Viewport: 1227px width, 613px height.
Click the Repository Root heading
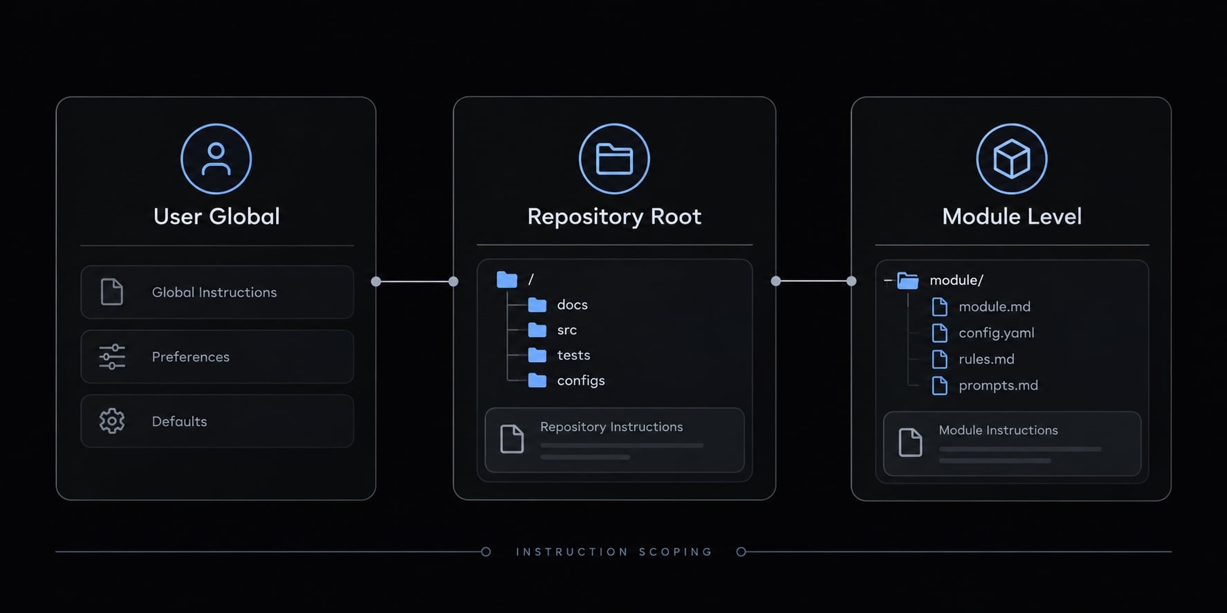click(614, 217)
